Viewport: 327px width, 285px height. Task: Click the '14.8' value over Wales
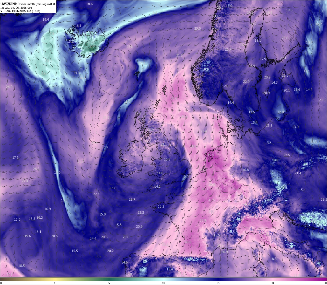point(160,173)
